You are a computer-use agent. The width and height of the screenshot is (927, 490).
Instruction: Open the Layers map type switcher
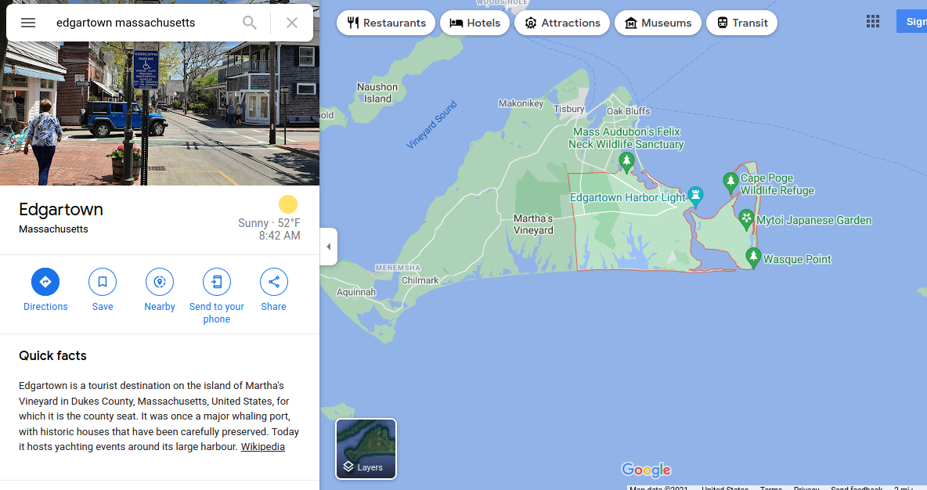(x=366, y=449)
